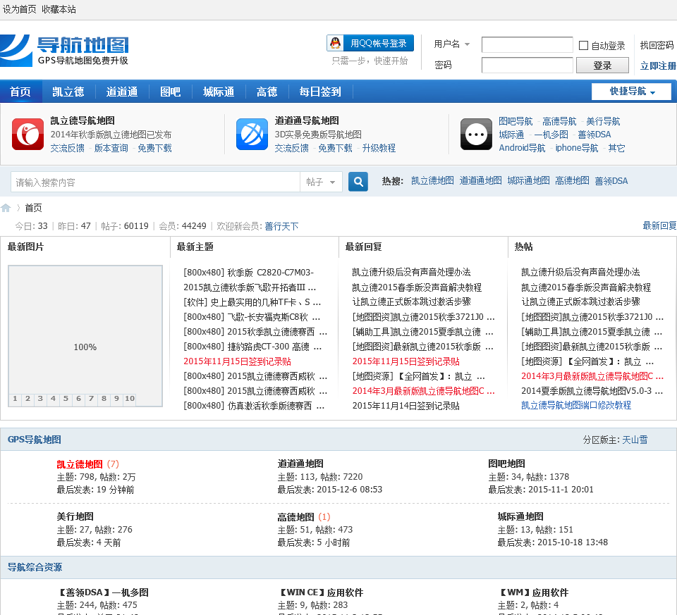Open 免费下载 under 凯立德导航地图
Image resolution: width=677 pixels, height=615 pixels.
154,148
